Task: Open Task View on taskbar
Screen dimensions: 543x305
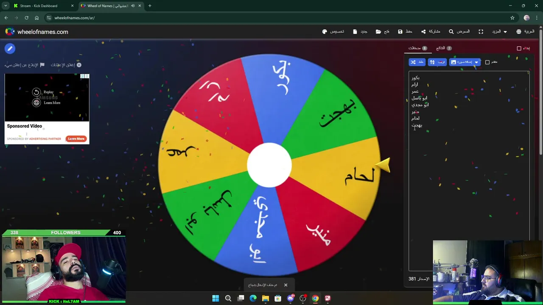Action: tap(241, 298)
